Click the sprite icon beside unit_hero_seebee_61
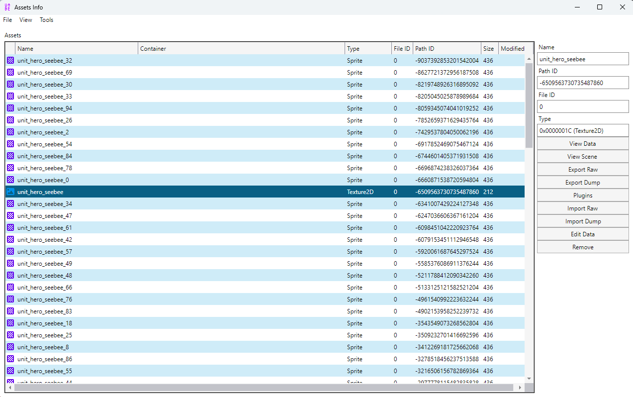This screenshot has width=633, height=397. pyautogui.click(x=10, y=228)
